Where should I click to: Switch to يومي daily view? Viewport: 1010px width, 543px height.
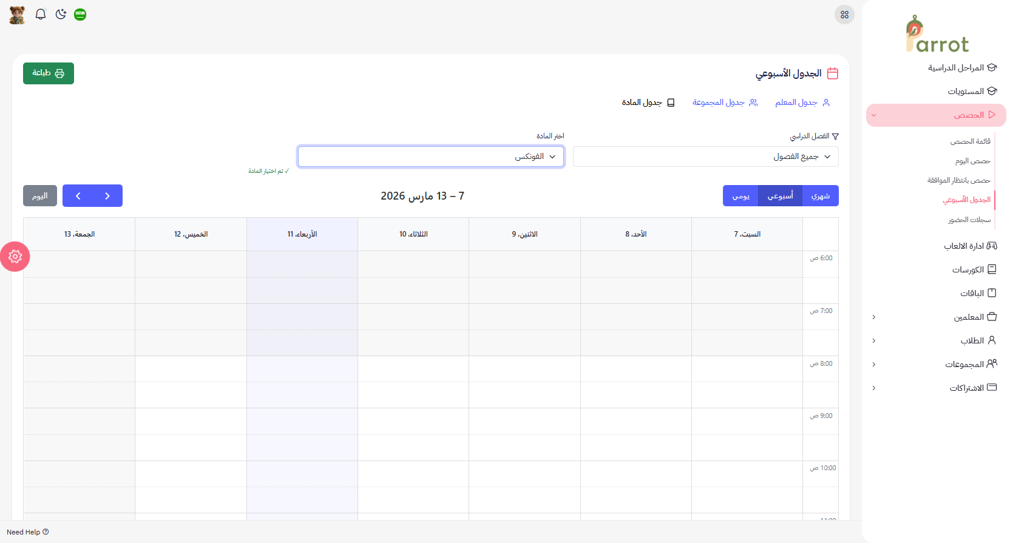(741, 196)
